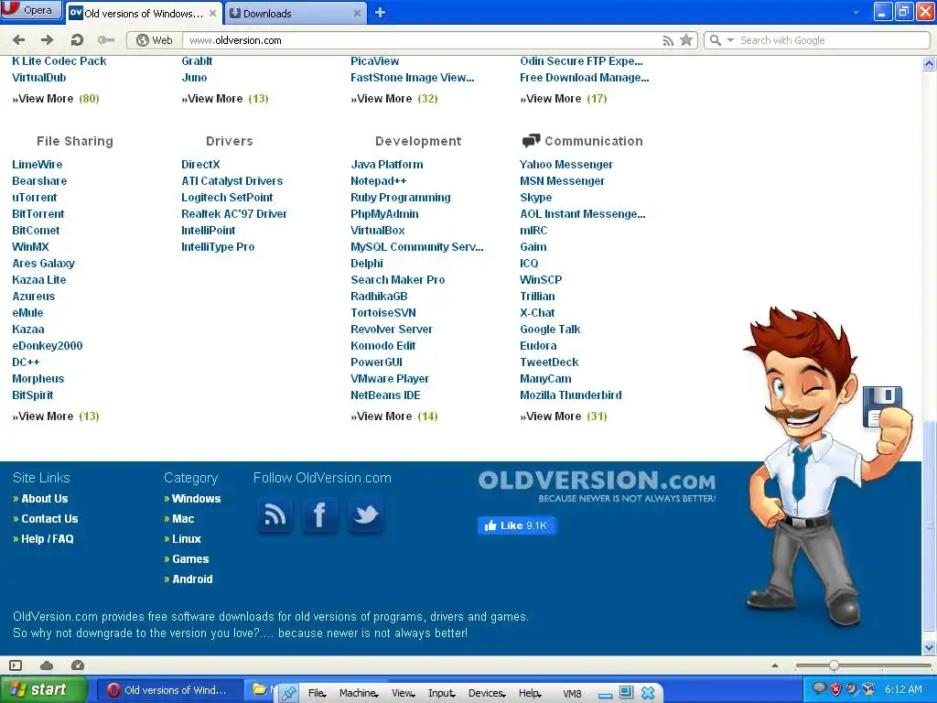
Task: Click the speech balloon tray icon
Action: pos(819,688)
